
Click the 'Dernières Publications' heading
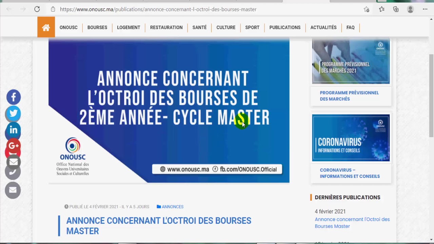click(348, 197)
